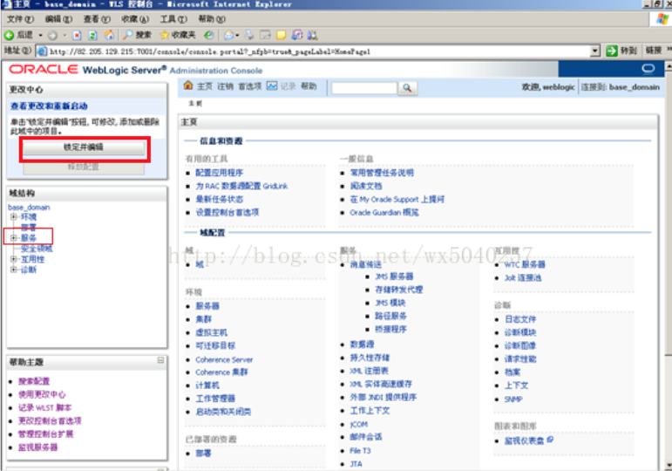Screen dimensions: 672x471
Task: Open the 日志文件 link
Action: point(520,319)
